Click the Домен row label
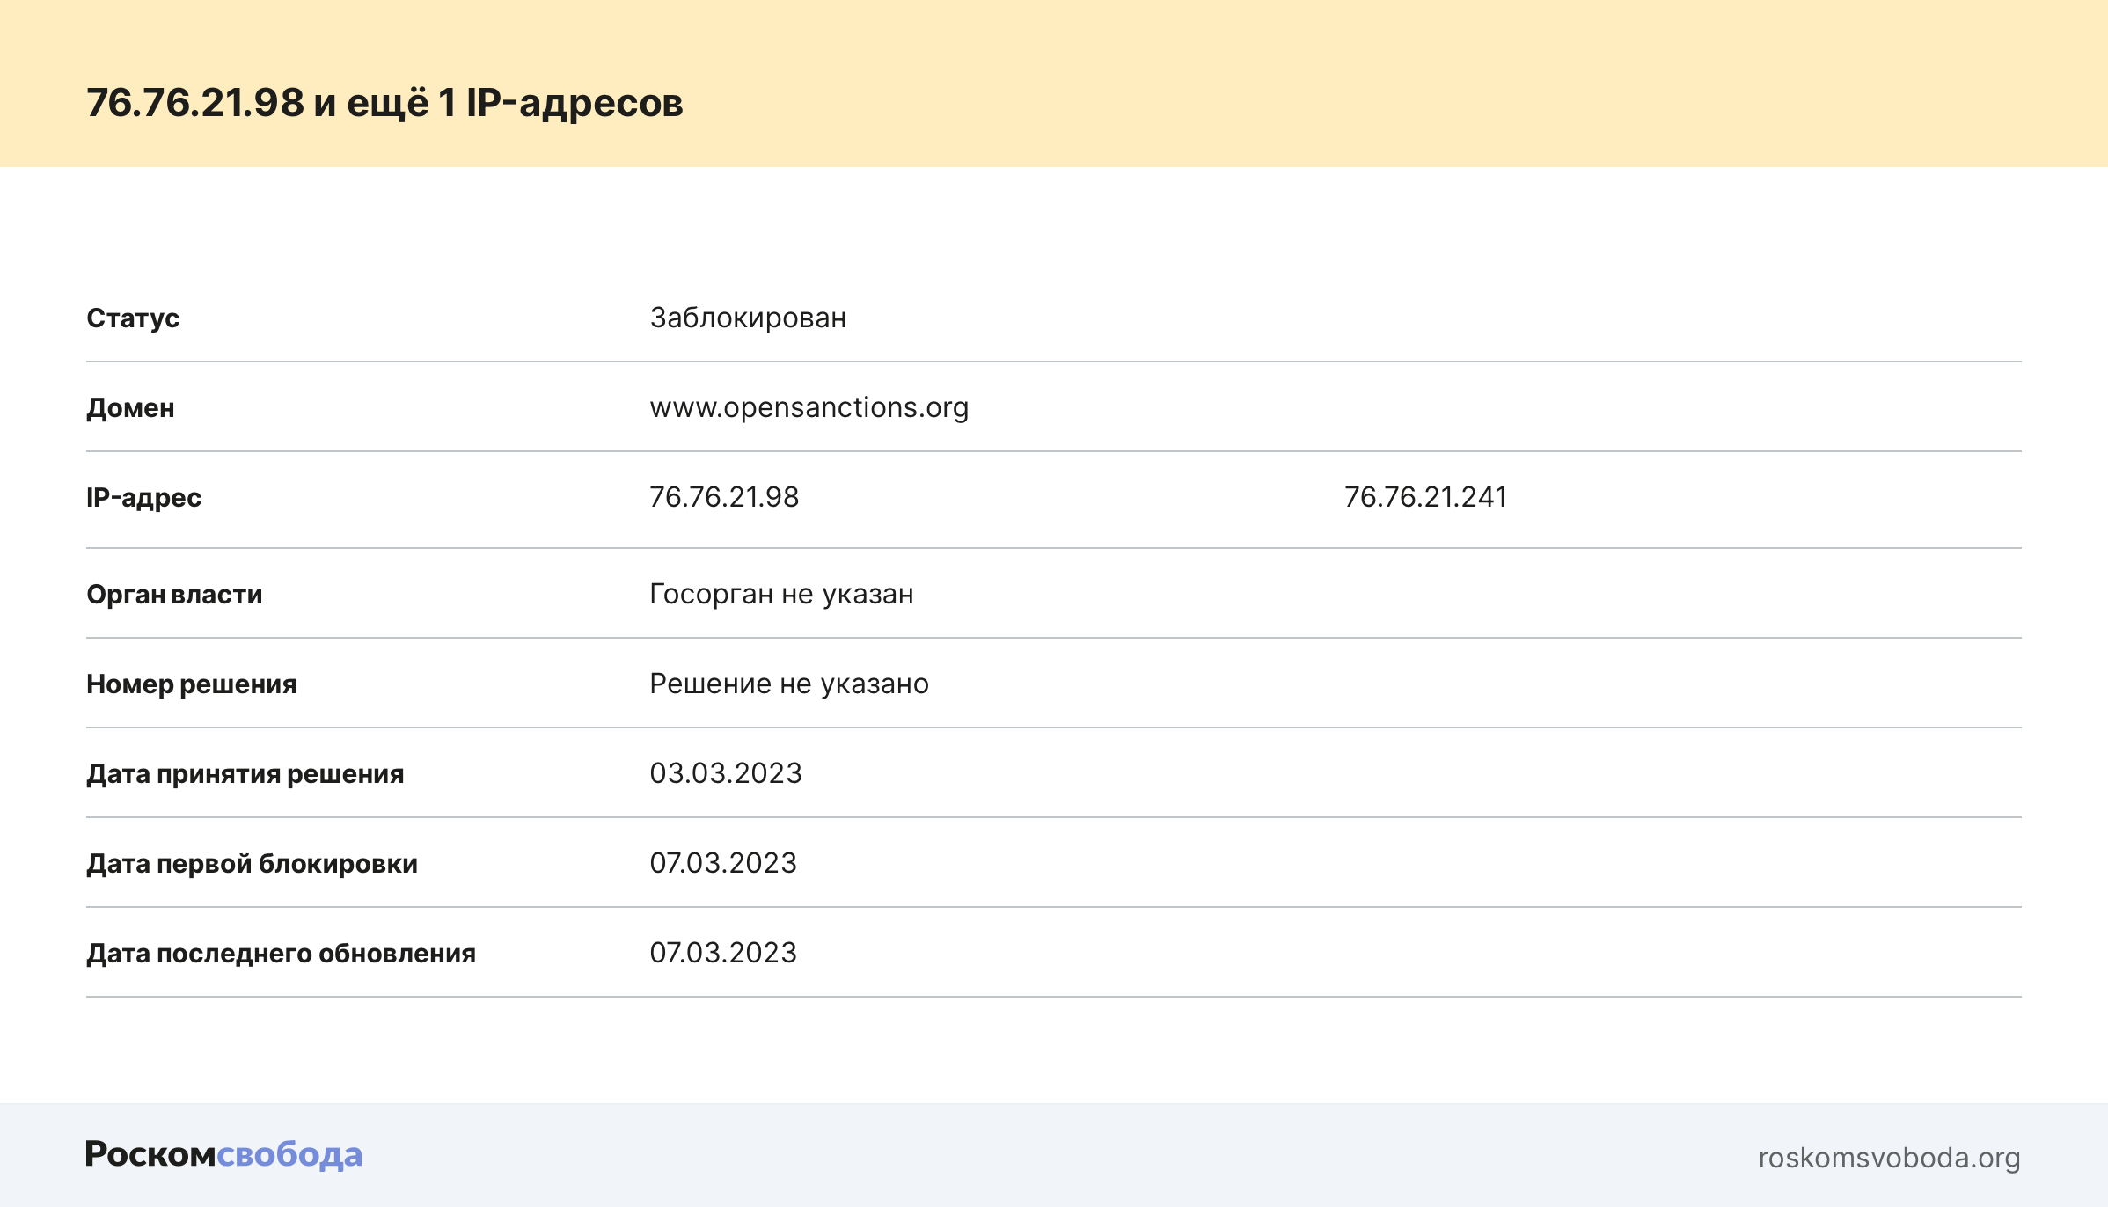This screenshot has width=2108, height=1207. [130, 408]
